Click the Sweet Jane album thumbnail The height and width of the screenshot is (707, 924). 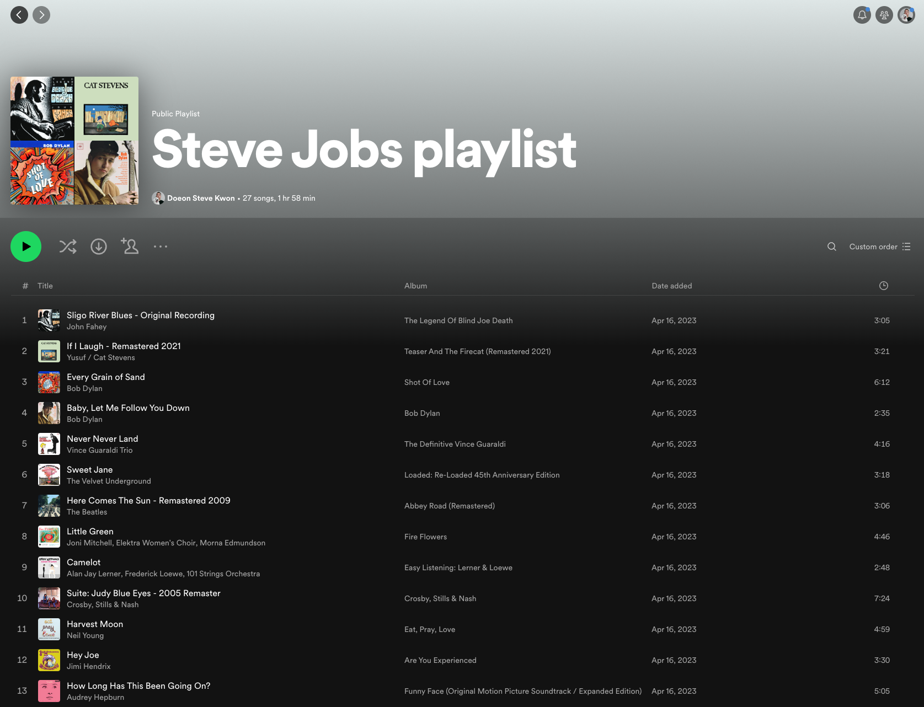pyautogui.click(x=49, y=475)
